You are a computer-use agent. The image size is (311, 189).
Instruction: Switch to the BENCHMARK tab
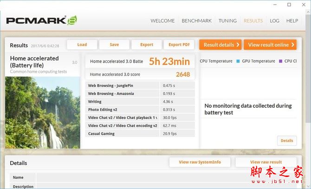coord(196,21)
